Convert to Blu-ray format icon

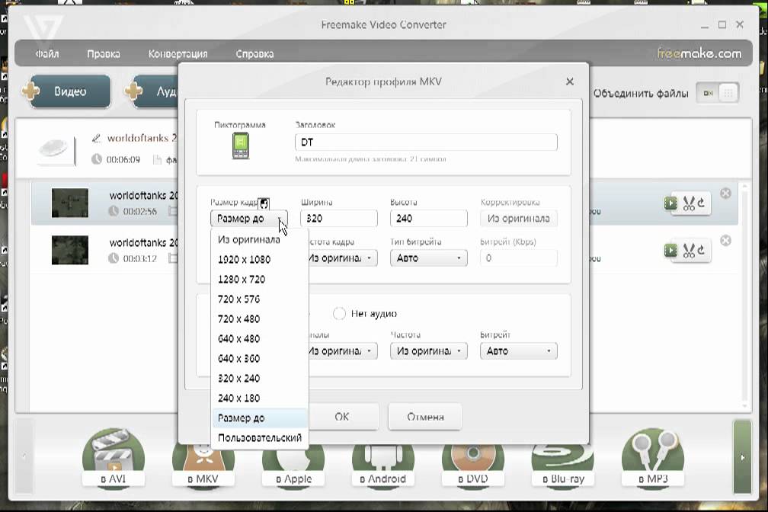click(563, 465)
